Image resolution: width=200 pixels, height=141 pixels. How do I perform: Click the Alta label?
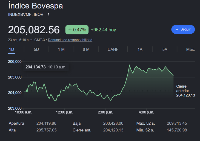point(12,130)
